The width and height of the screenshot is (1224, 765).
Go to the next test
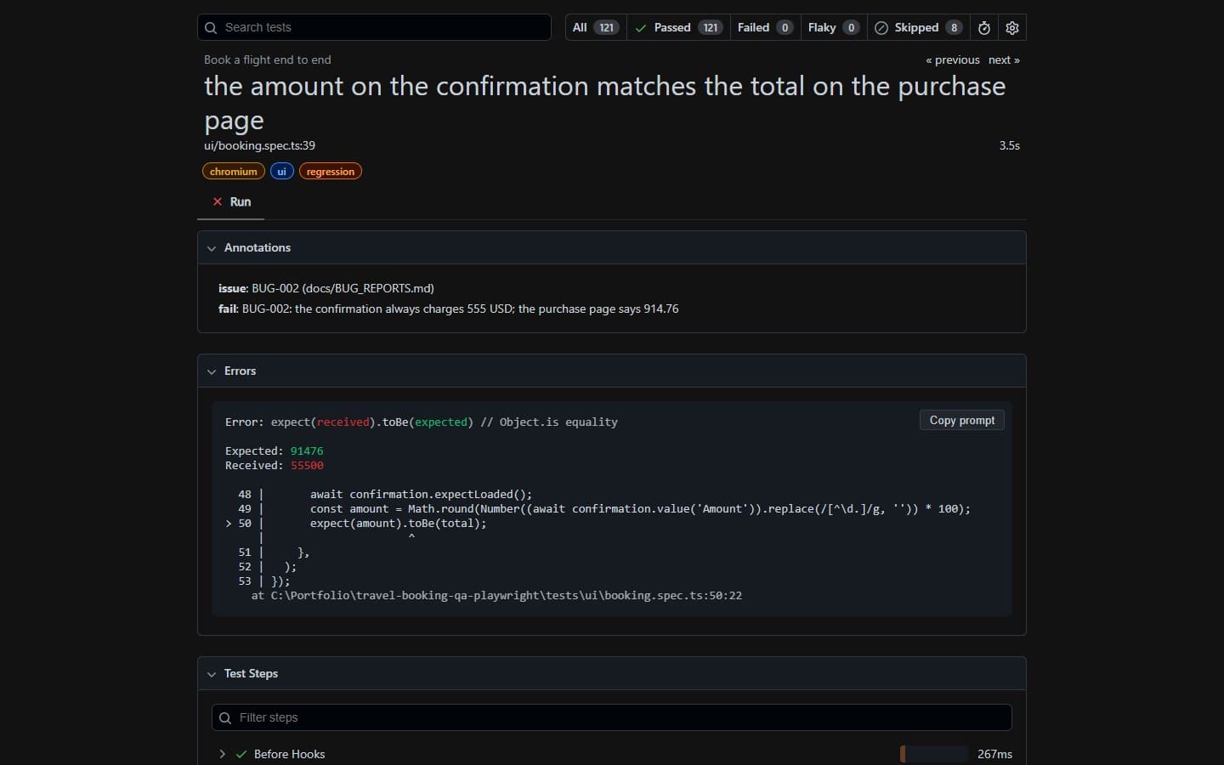pyautogui.click(x=1004, y=60)
